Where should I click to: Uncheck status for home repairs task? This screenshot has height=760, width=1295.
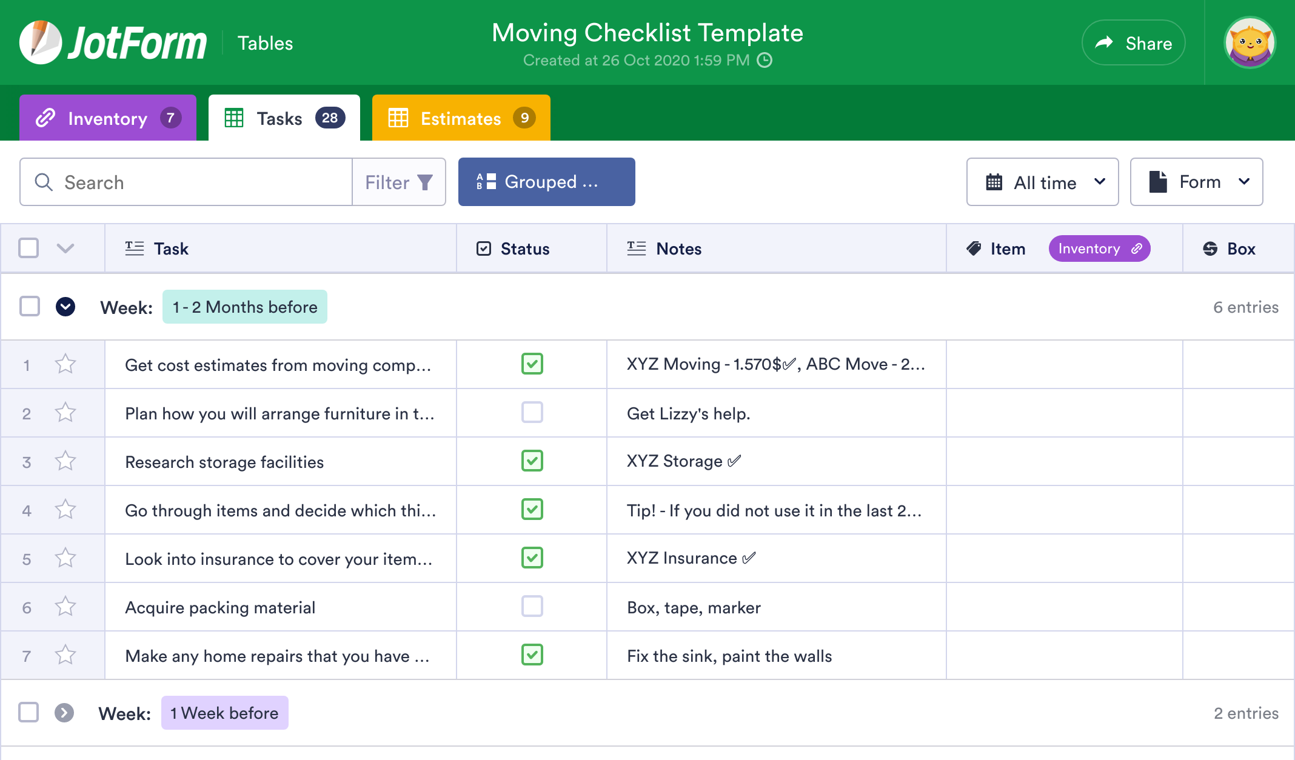pos(532,655)
